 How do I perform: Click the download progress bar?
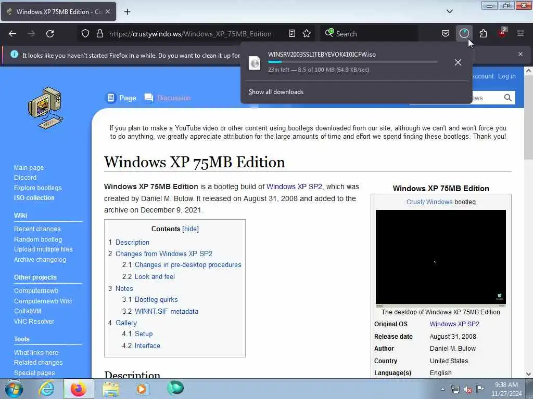pos(352,62)
